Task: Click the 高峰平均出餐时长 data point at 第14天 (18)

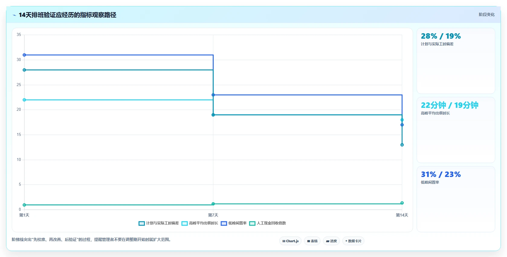Action: [x=402, y=120]
